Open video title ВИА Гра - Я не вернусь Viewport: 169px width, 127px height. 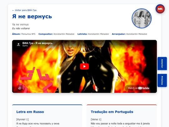click(x=38, y=43)
